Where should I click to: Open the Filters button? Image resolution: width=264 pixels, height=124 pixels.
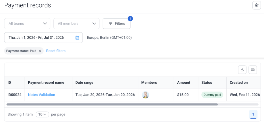pyautogui.click(x=117, y=23)
